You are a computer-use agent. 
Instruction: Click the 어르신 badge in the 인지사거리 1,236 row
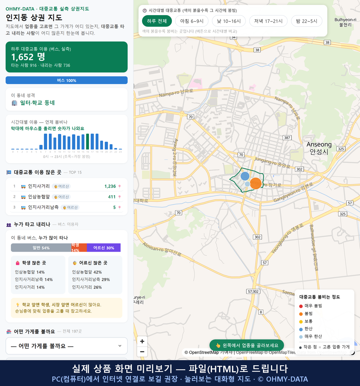click(61, 186)
